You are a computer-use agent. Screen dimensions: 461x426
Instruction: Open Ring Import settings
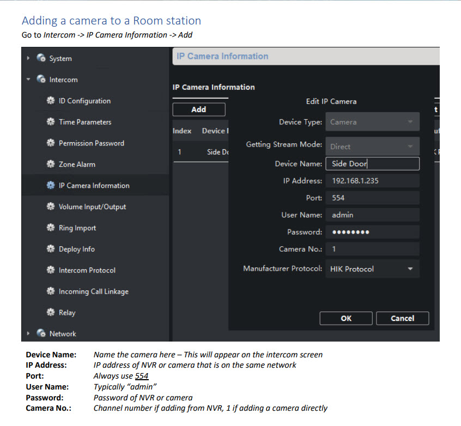pyautogui.click(x=77, y=228)
